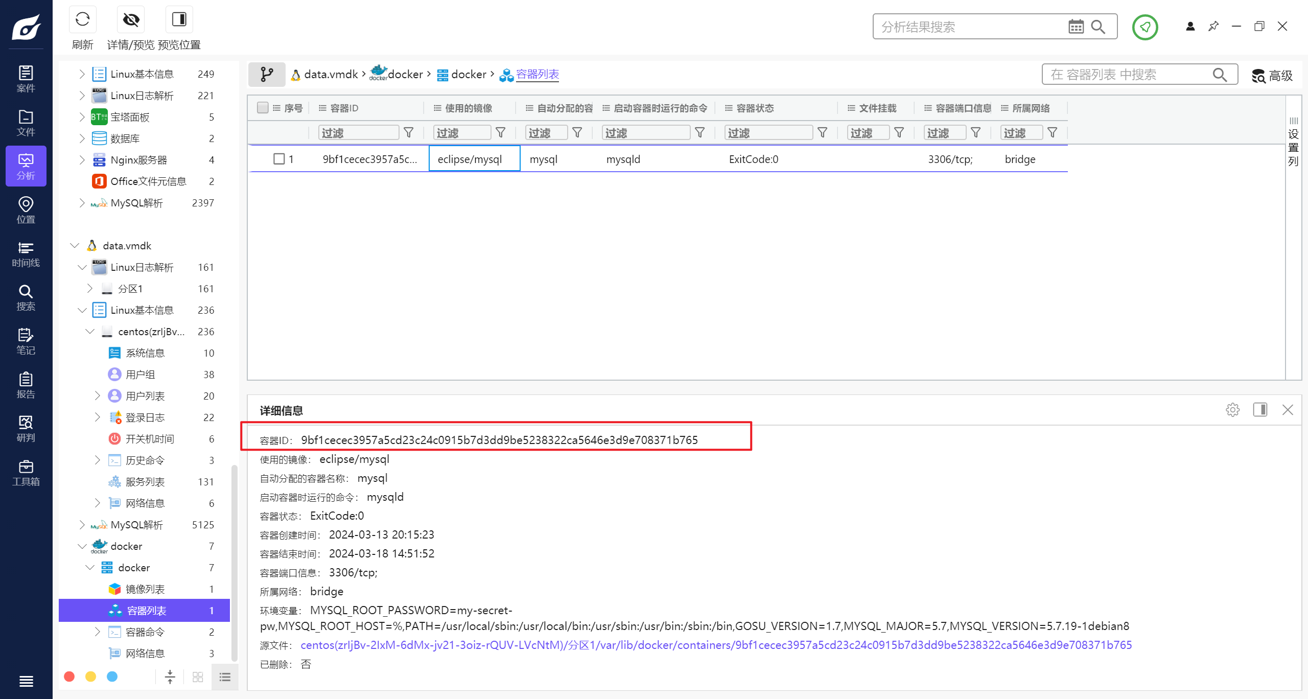Toggle the select-all header checkbox
Screen dimensions: 1308x699
coord(263,108)
